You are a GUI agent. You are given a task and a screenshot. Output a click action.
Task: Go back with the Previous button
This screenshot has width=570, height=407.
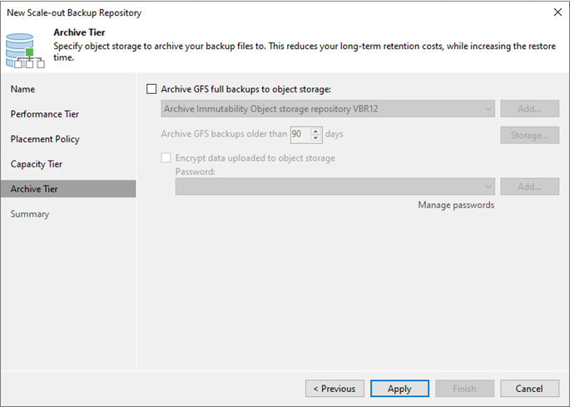click(335, 389)
